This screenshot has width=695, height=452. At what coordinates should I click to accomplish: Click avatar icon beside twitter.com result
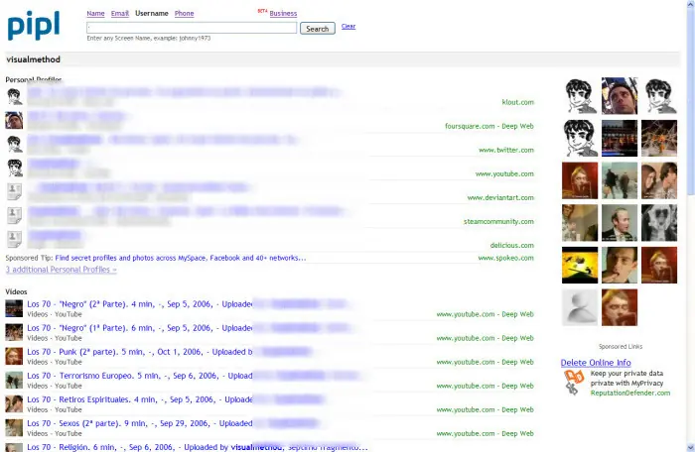[14, 145]
